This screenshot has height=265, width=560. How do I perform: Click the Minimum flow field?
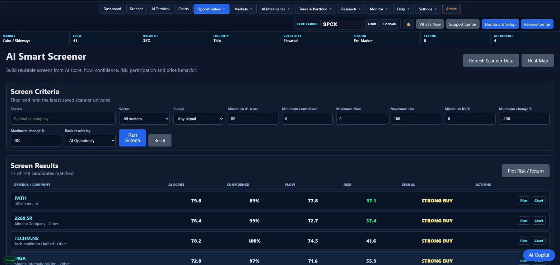[362, 119]
